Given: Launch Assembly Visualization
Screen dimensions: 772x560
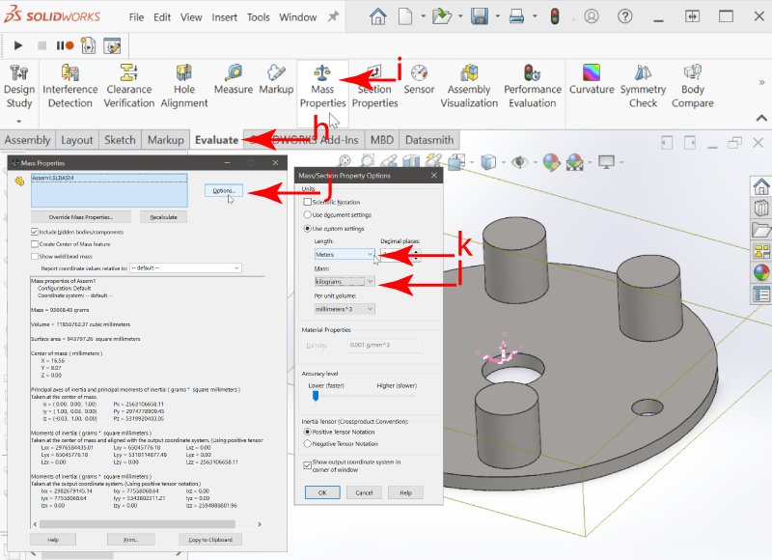Looking at the screenshot, I should [469, 87].
